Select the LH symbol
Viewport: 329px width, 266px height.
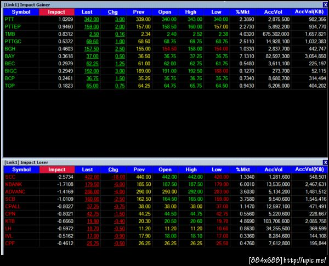click(x=8, y=228)
